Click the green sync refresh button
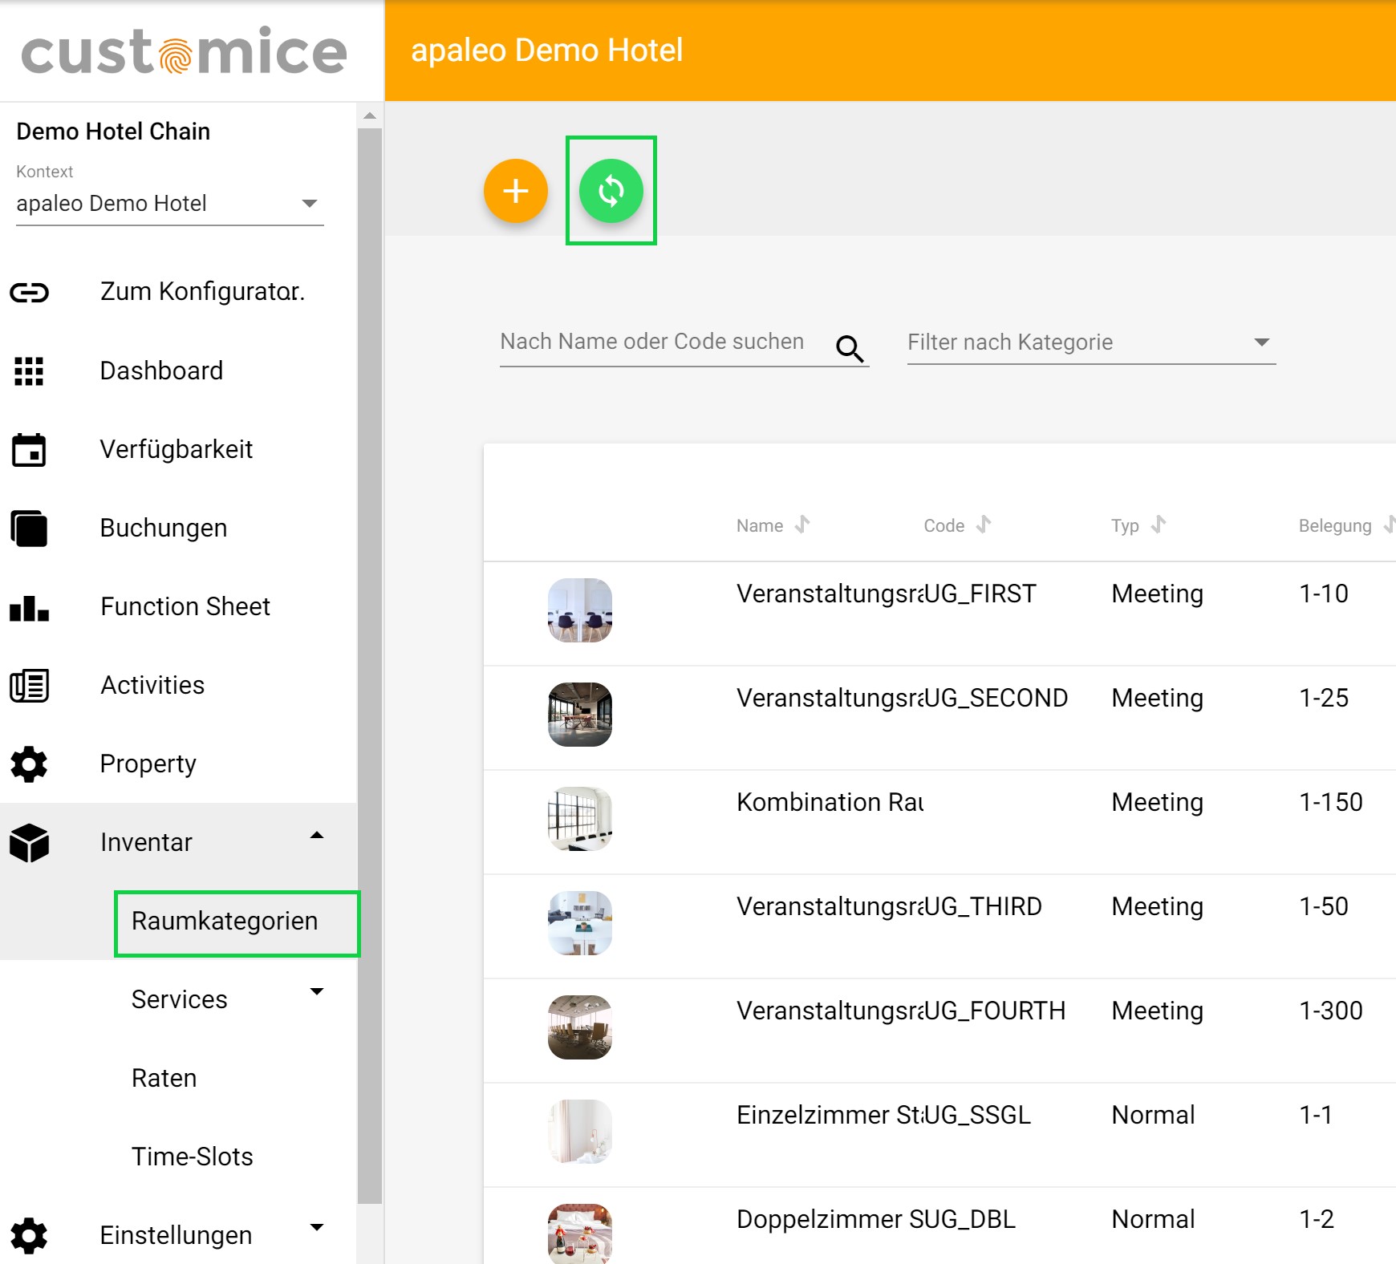Image resolution: width=1396 pixels, height=1264 pixels. pyautogui.click(x=611, y=191)
